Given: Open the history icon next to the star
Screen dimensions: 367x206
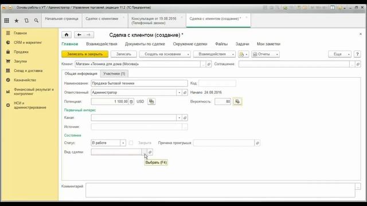Looking at the screenshot, I should [x=26, y=21].
